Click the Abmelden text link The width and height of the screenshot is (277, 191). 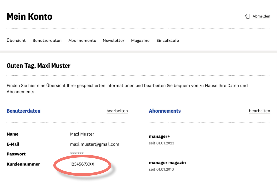261,16
